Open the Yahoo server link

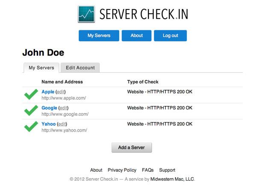[x=48, y=124]
